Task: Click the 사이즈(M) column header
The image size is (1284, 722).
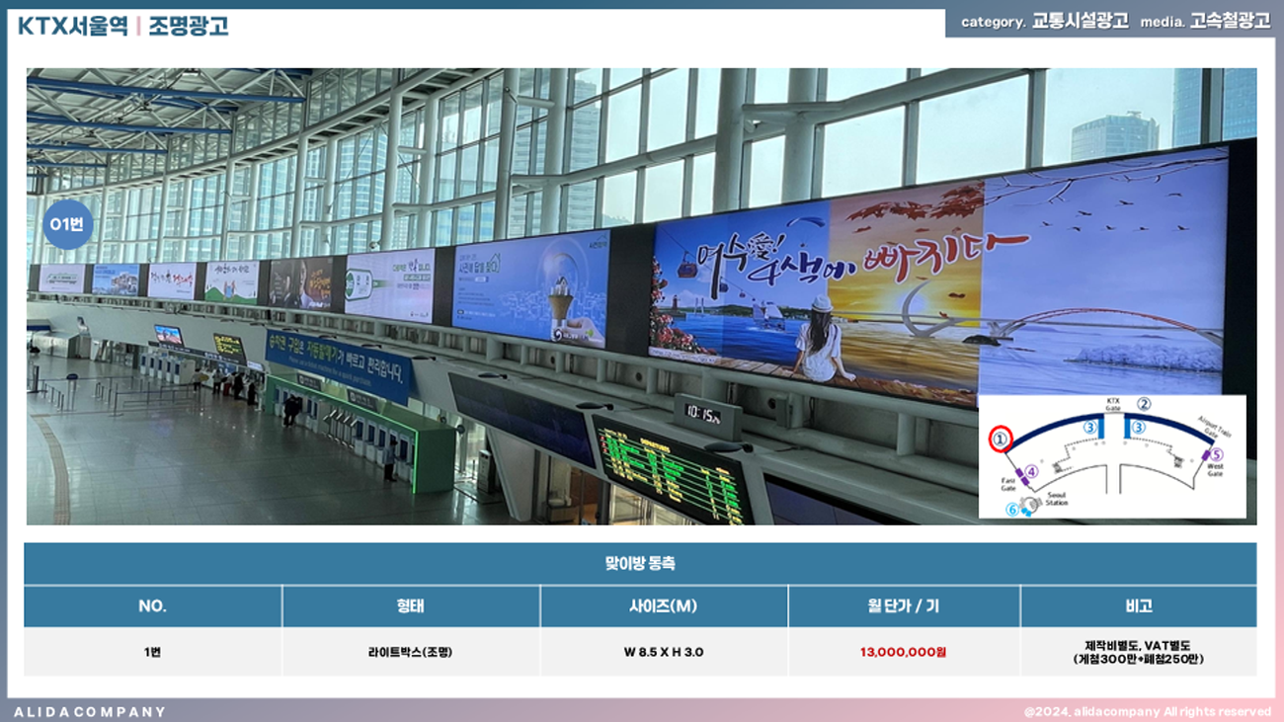Action: pyautogui.click(x=663, y=606)
